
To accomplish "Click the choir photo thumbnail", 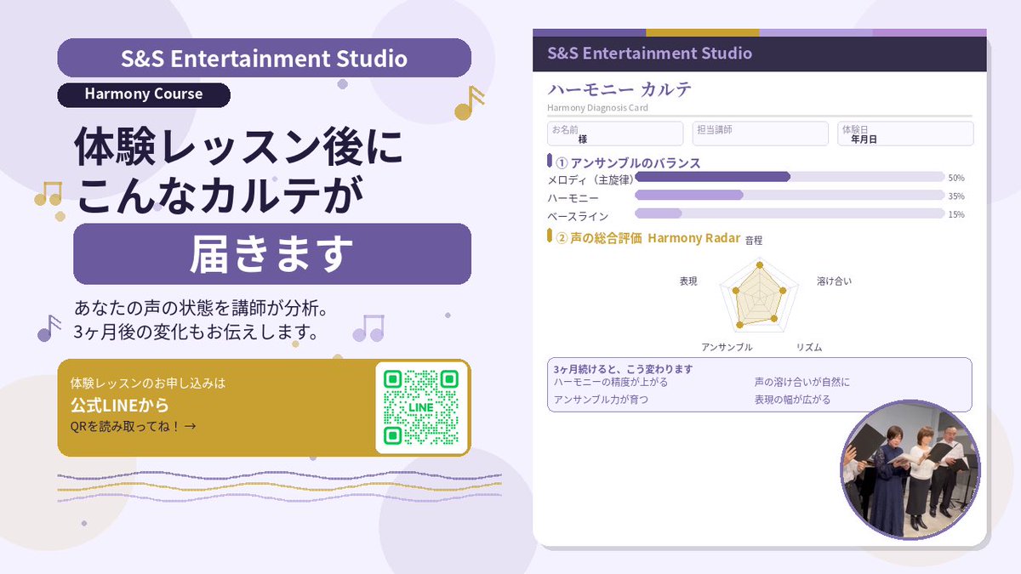I will (x=910, y=469).
